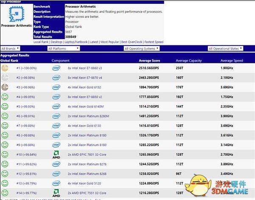Open 2x Intel Xeon Platinum 8280M entry
The height and width of the screenshot is (200, 255).
pyautogui.click(x=88, y=116)
